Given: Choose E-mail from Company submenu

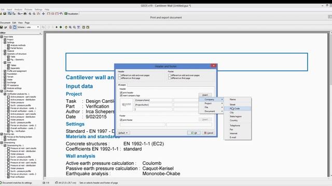Looking at the screenshot, I should point(238,137).
